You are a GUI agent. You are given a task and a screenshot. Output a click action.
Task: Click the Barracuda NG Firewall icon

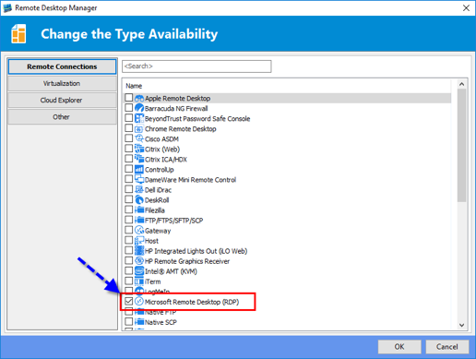coord(139,109)
